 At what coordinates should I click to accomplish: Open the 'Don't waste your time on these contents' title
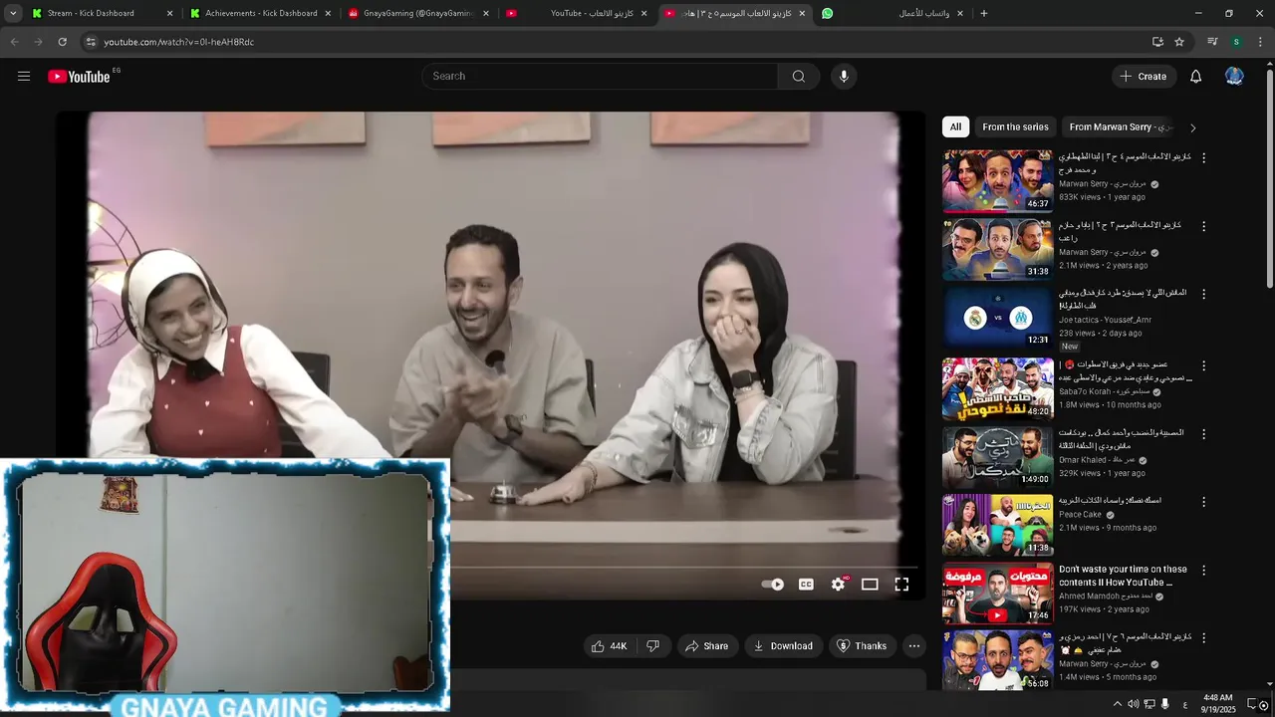click(1123, 576)
